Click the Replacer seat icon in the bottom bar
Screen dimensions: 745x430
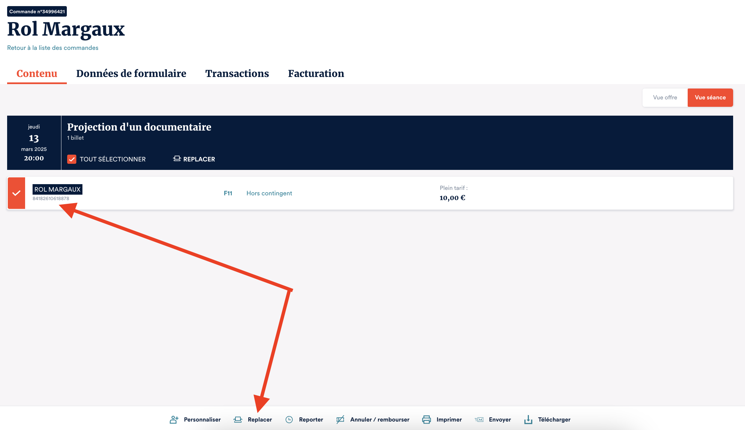pos(238,419)
